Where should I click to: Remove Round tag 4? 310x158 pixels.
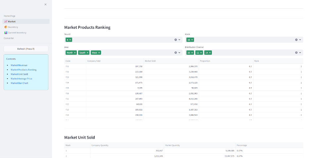coord(70,40)
